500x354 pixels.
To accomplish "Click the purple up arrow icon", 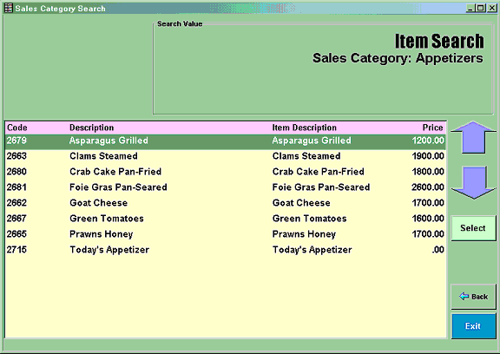I will (x=474, y=137).
